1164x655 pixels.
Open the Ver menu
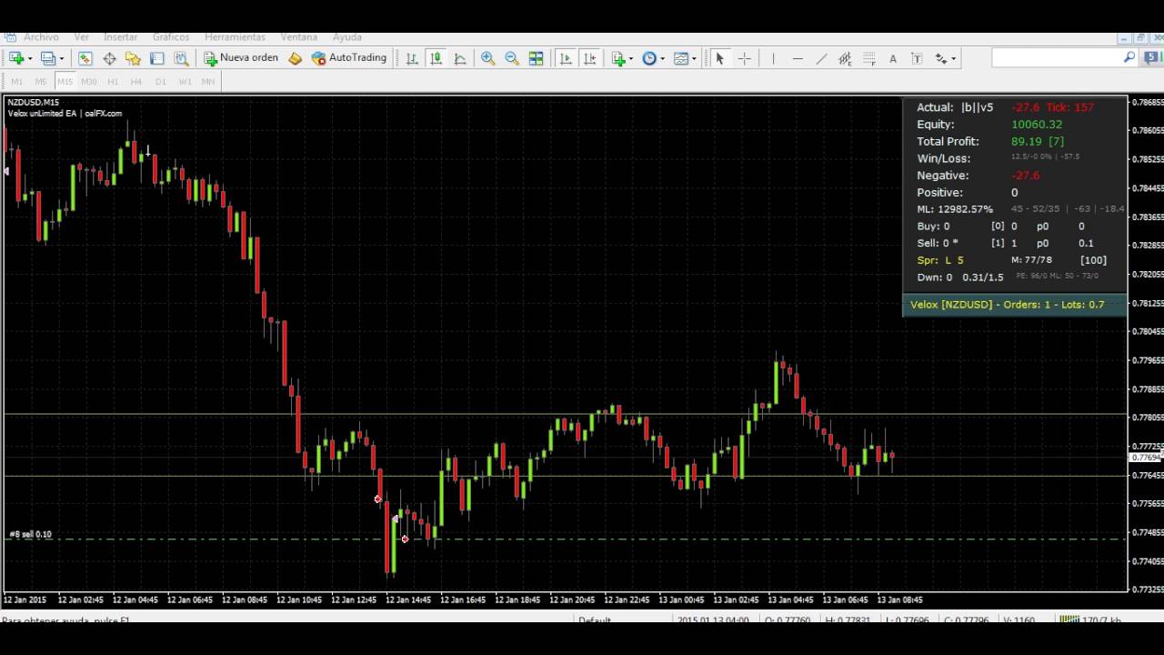(82, 37)
